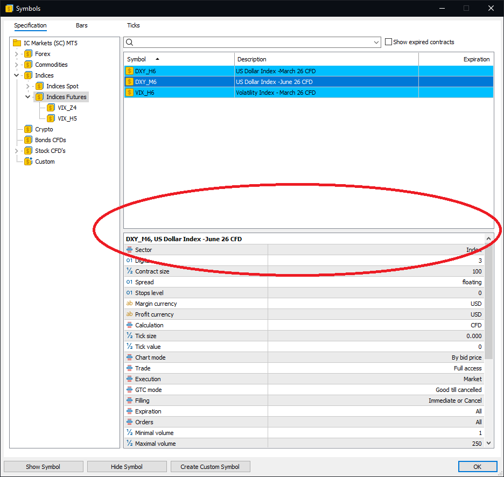The width and height of the screenshot is (504, 477).
Task: Click the Sector property icon
Action: [130, 249]
